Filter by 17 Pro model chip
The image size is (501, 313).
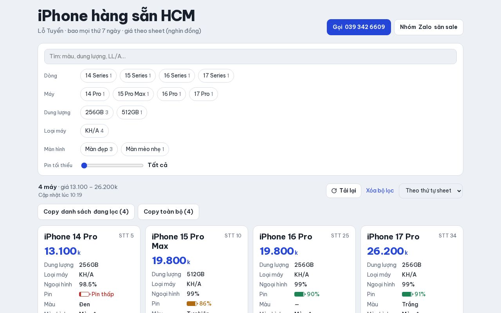pyautogui.click(x=204, y=94)
